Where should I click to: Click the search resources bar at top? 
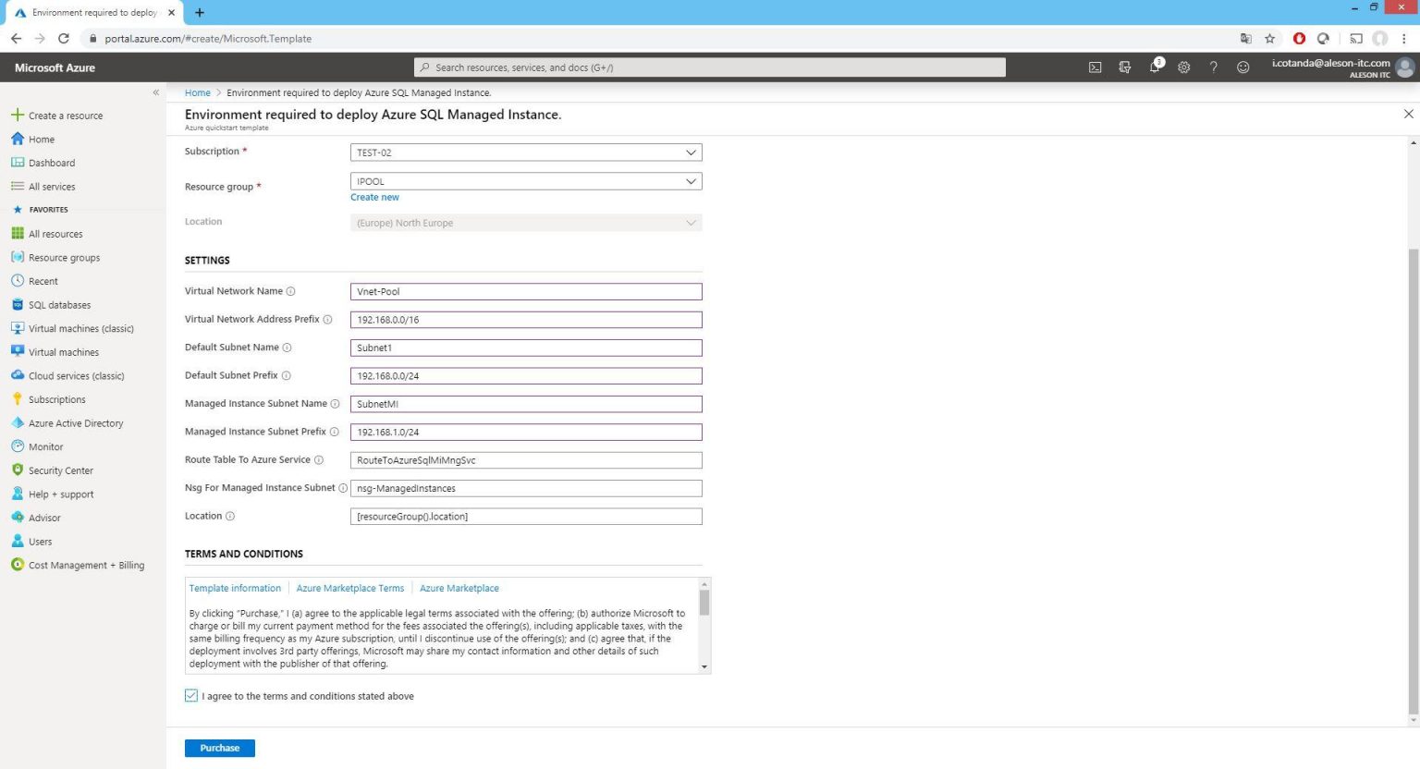coord(710,67)
